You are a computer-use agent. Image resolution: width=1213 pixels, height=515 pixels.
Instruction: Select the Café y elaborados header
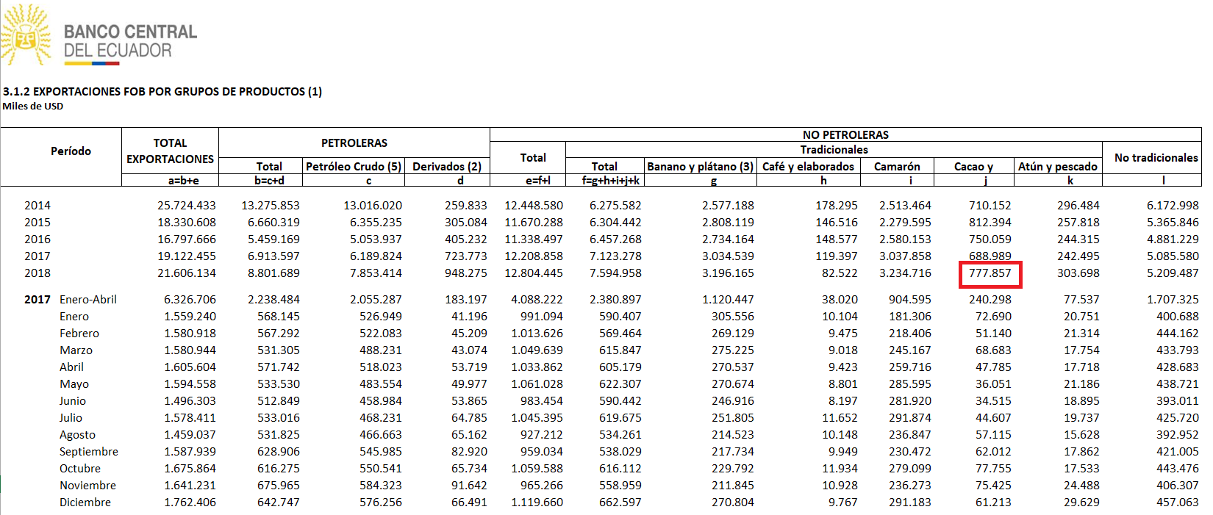coord(808,167)
